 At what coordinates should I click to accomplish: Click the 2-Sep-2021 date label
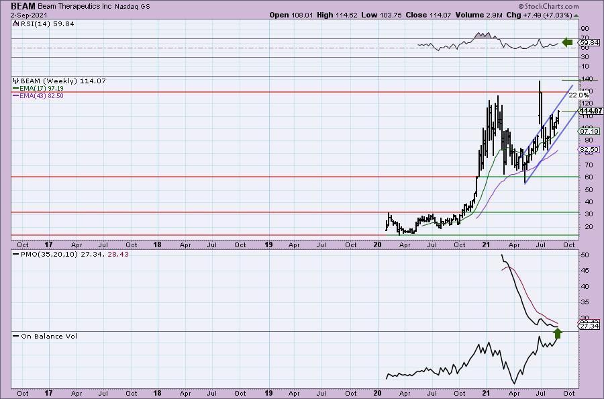pyautogui.click(x=29, y=15)
